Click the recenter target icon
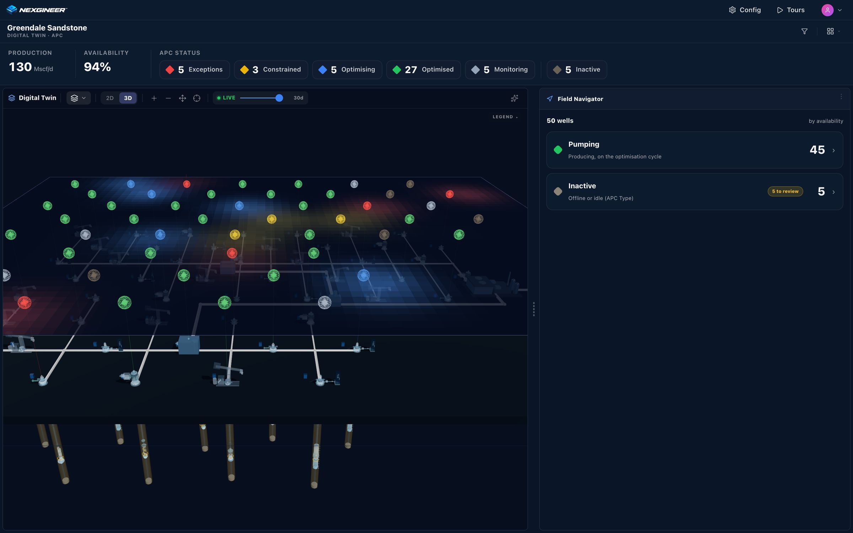The height and width of the screenshot is (533, 853). [197, 98]
